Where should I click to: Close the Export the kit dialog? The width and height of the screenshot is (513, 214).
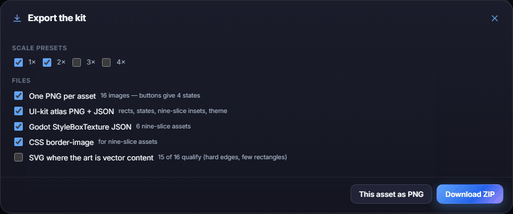[x=494, y=18]
